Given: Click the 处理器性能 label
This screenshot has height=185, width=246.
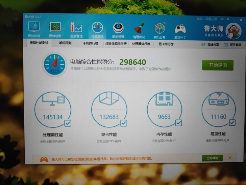Looking at the screenshot, I should [x=53, y=135].
